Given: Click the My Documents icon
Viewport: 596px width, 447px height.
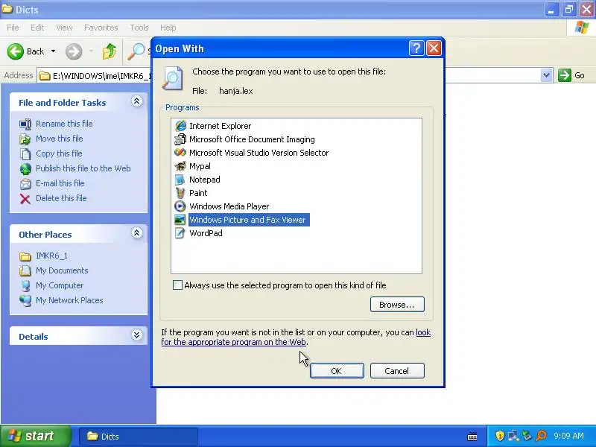Looking at the screenshot, I should point(25,270).
